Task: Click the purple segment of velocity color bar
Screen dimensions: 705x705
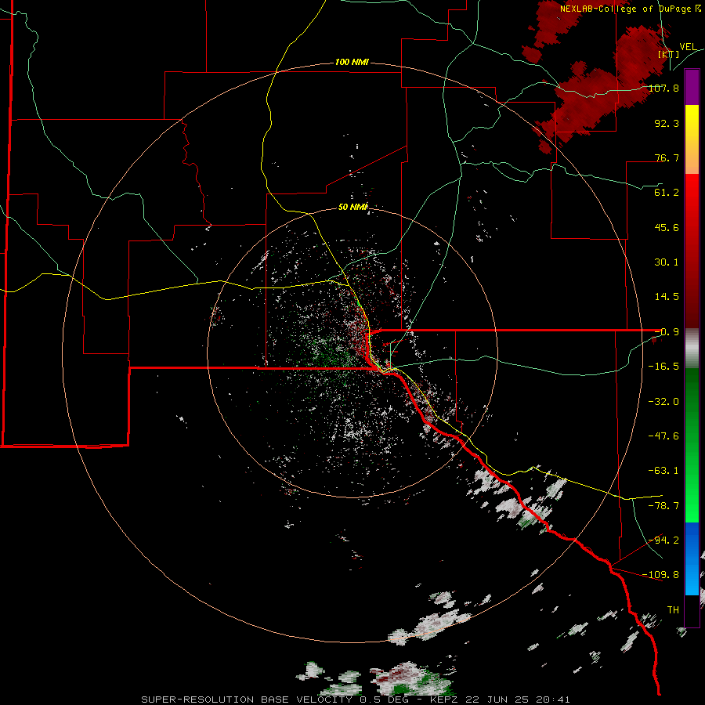Action: point(692,87)
